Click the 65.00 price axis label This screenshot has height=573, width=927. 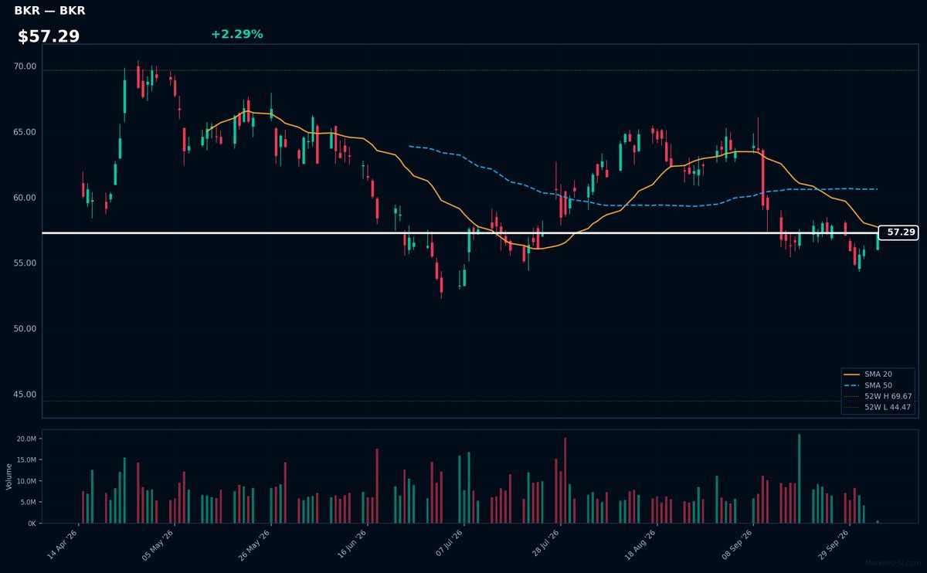pyautogui.click(x=25, y=132)
